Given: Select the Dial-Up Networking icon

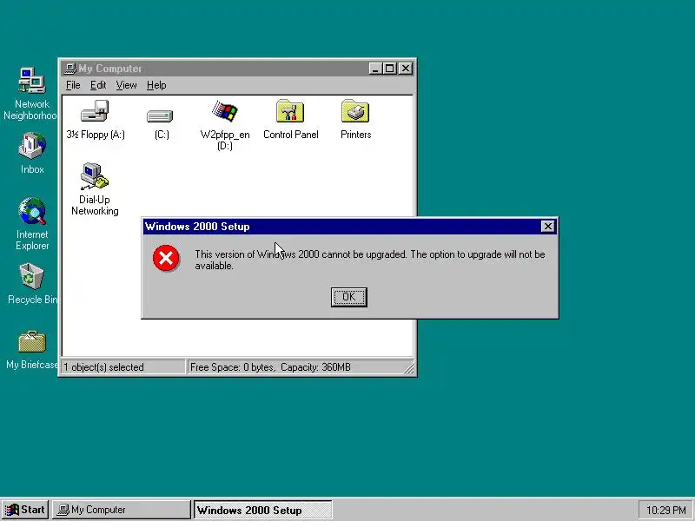Looking at the screenshot, I should (x=95, y=176).
